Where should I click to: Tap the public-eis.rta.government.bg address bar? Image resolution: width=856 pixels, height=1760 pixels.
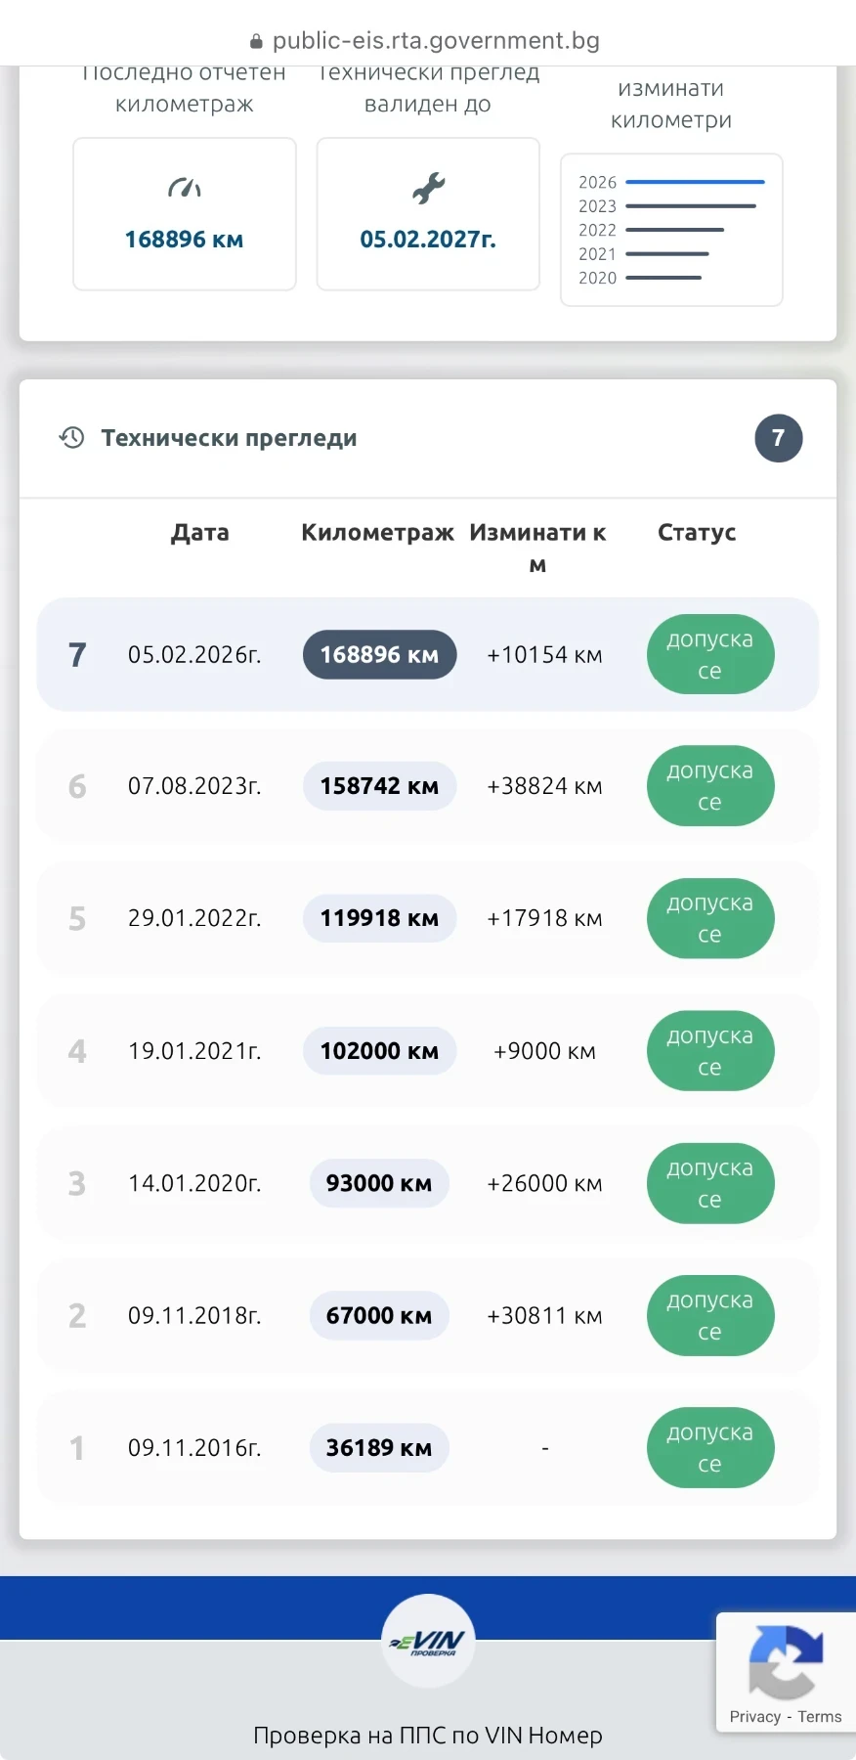[x=435, y=41]
